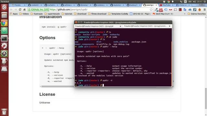Open the 2012-02: CC bookmark
This screenshot has height=116, width=207.
(x=140, y=14)
